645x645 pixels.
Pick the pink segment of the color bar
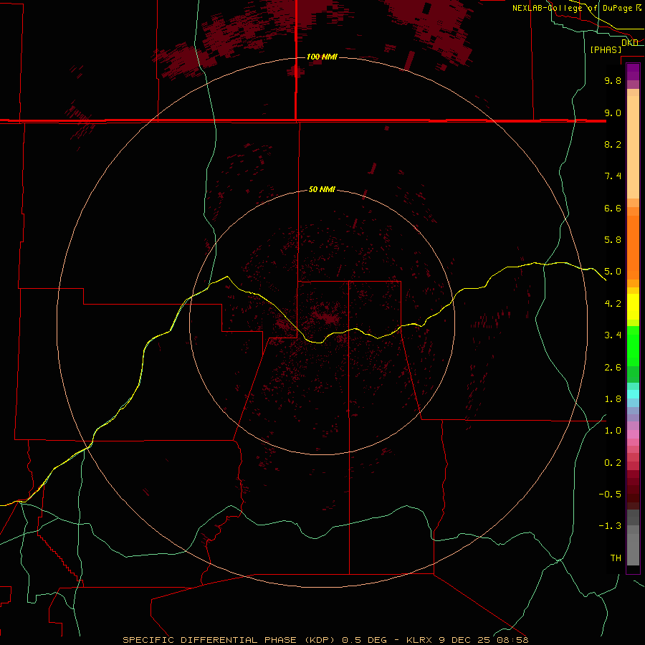[x=633, y=434]
